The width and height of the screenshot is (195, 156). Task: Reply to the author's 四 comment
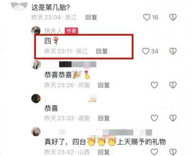pos(102,51)
